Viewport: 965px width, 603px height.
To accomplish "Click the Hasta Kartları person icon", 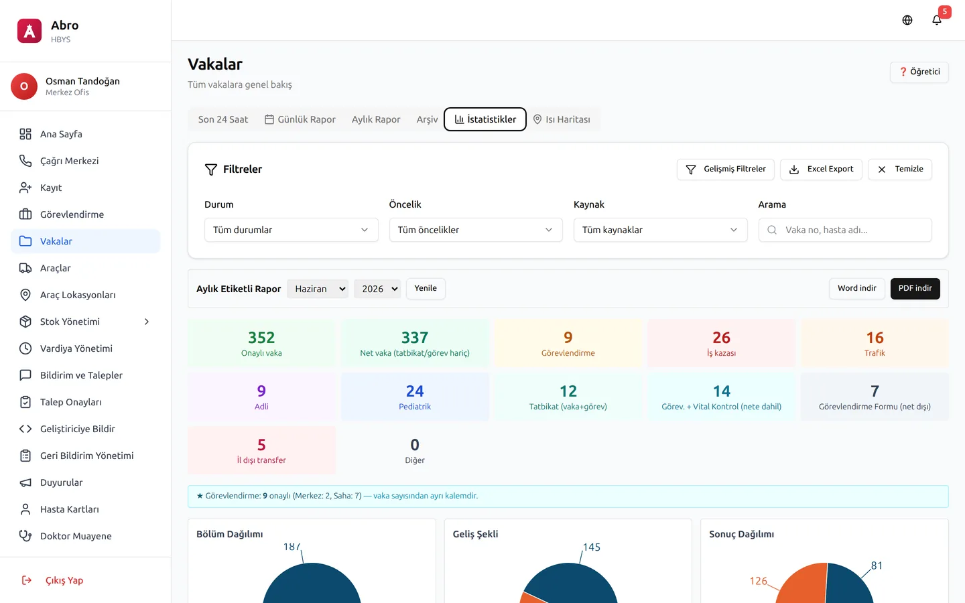I will [25, 509].
